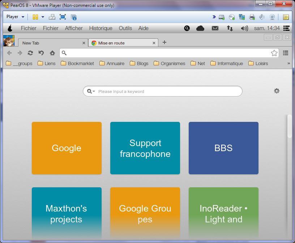Open the network up-down arrows indicator
The image size is (295, 243).
230,29
